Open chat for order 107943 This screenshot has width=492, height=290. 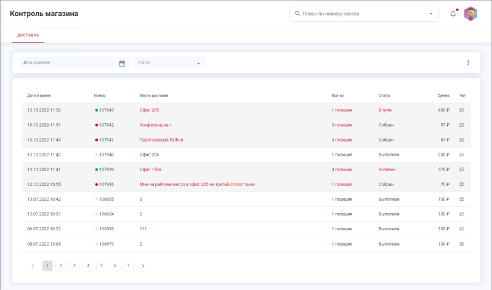(x=461, y=110)
